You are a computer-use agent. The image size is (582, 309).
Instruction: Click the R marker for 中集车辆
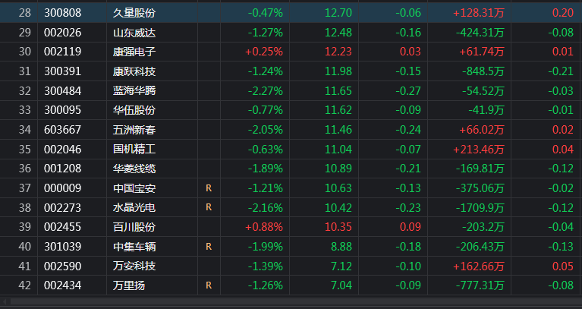(208, 246)
